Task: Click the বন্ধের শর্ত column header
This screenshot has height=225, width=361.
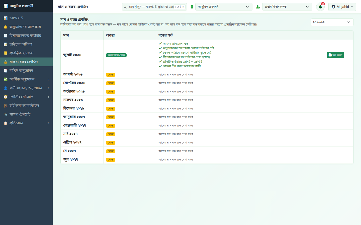Action: click(x=237, y=35)
